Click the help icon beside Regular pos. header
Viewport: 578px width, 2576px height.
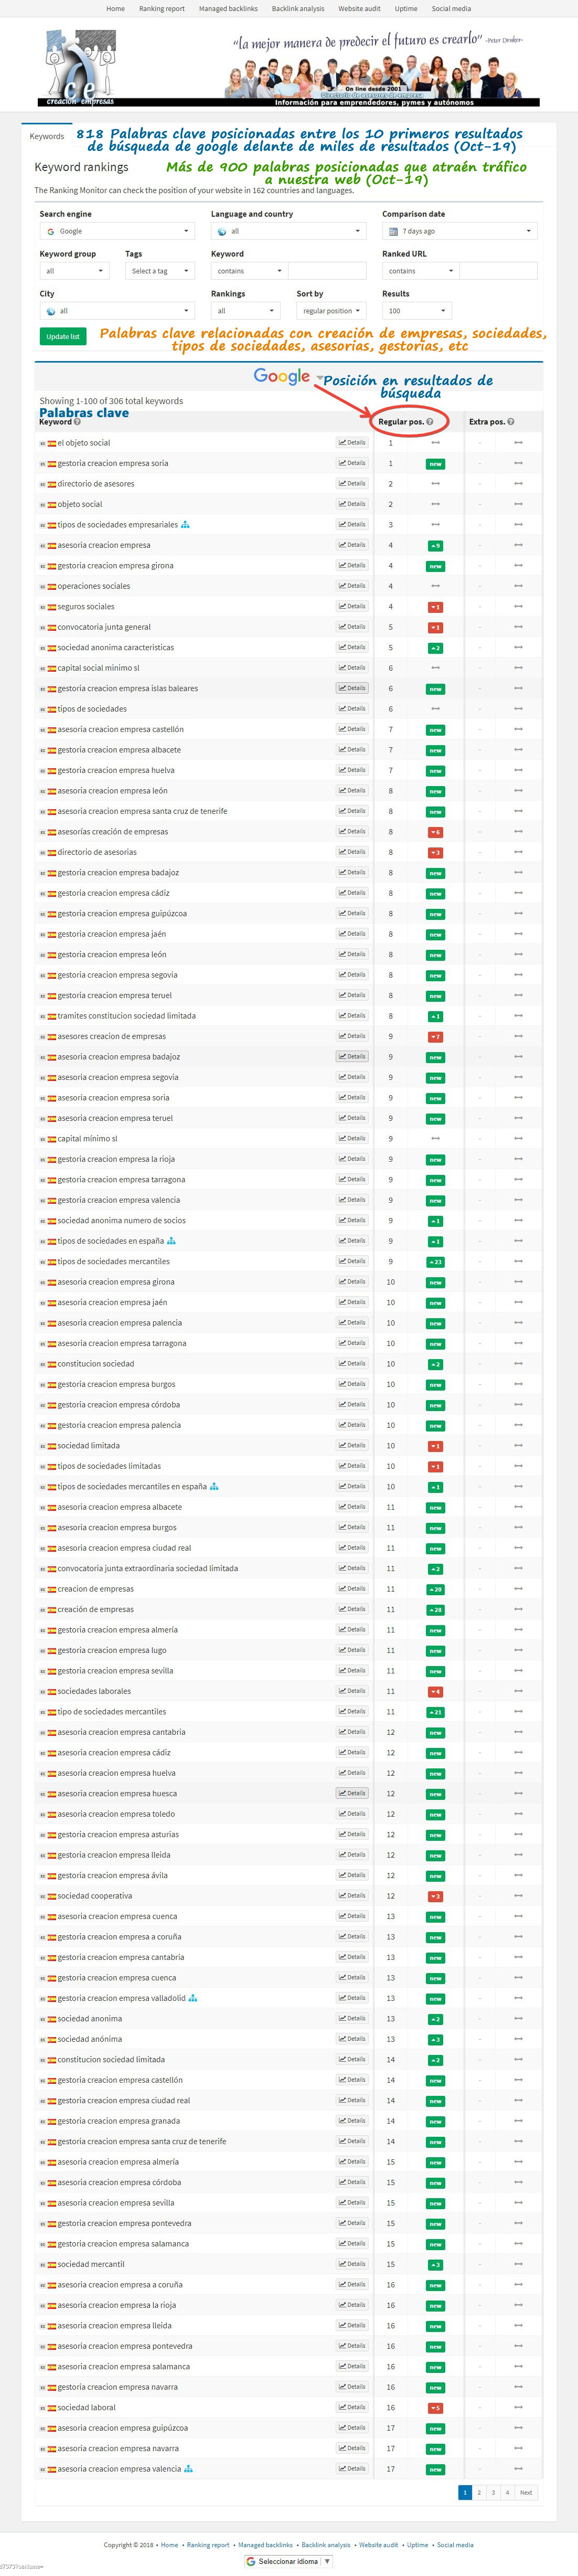[430, 422]
